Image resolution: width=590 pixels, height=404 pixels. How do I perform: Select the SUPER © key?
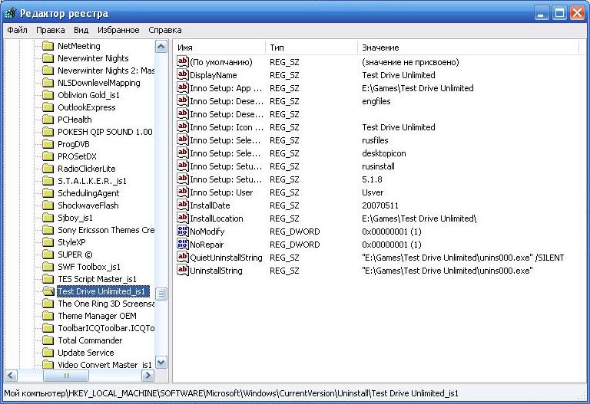click(75, 255)
